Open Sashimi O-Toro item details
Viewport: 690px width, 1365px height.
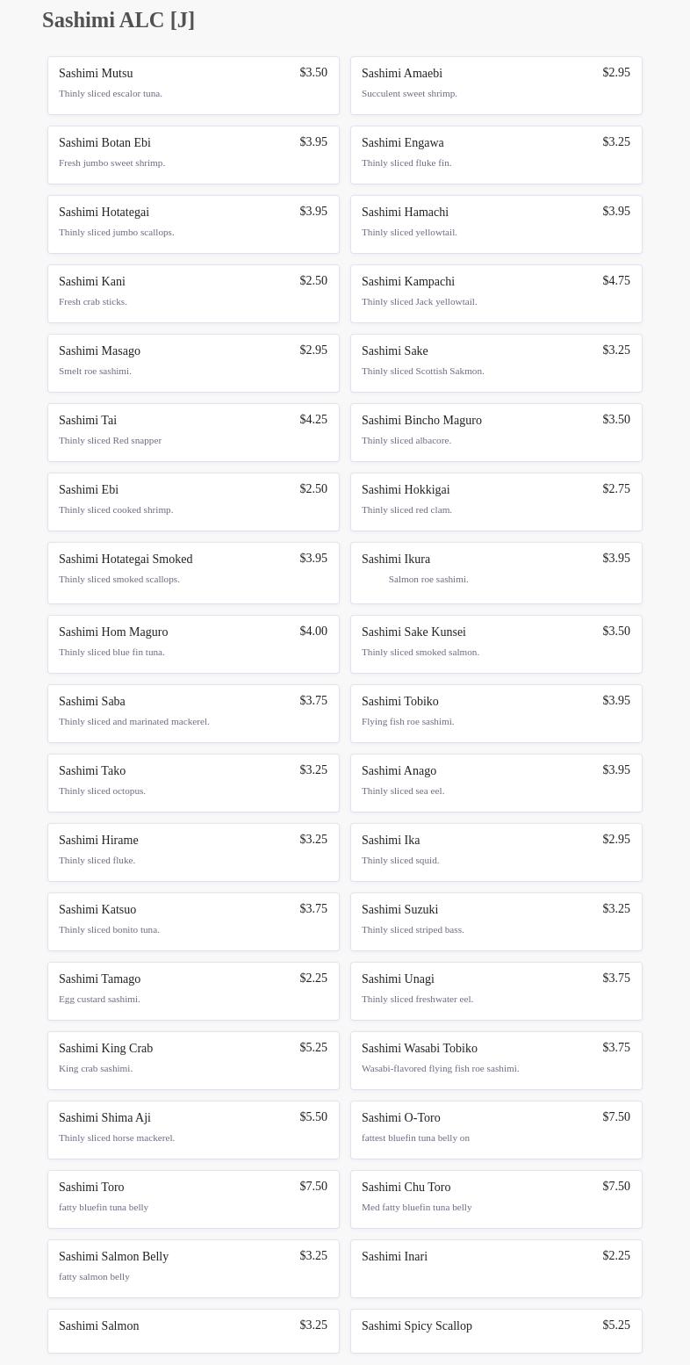pos(496,1130)
